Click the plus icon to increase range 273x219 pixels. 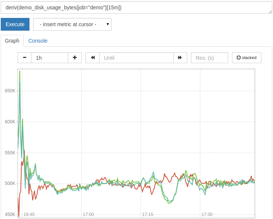pyautogui.click(x=75, y=58)
